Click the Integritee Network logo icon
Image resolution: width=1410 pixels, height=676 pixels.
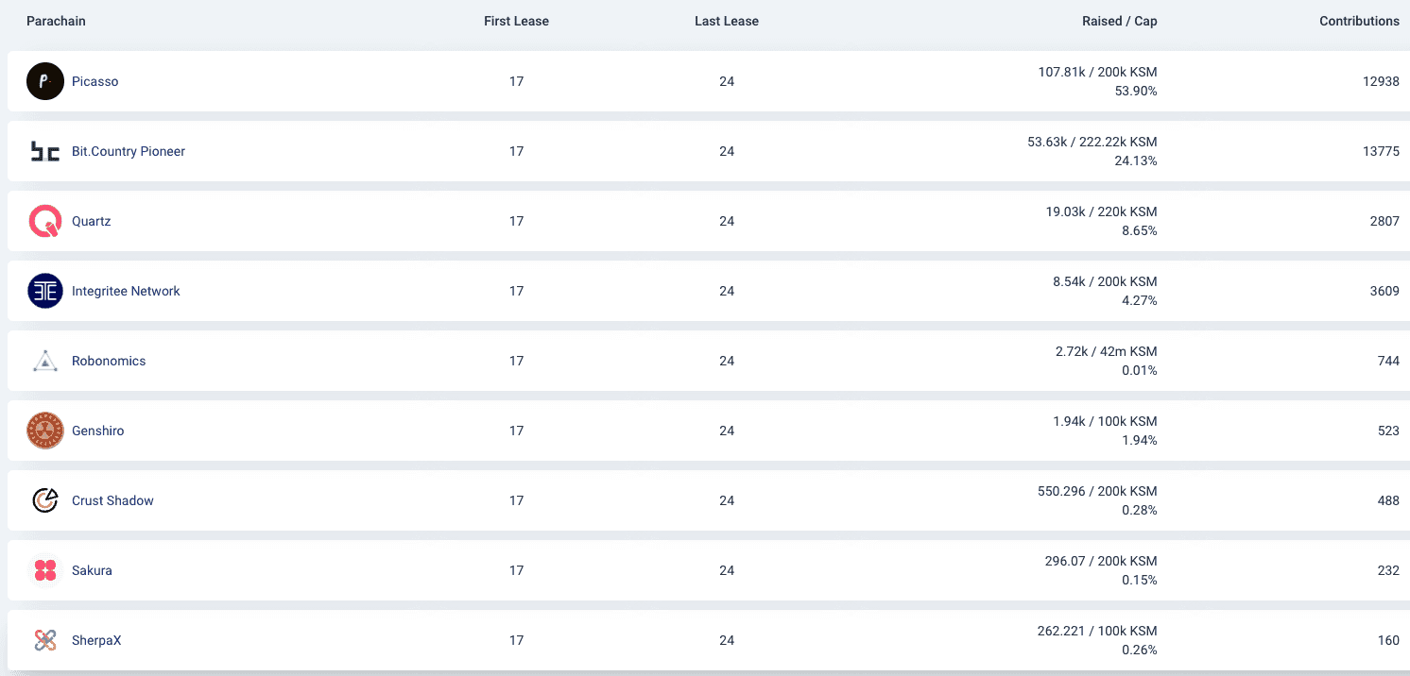pyautogui.click(x=45, y=291)
